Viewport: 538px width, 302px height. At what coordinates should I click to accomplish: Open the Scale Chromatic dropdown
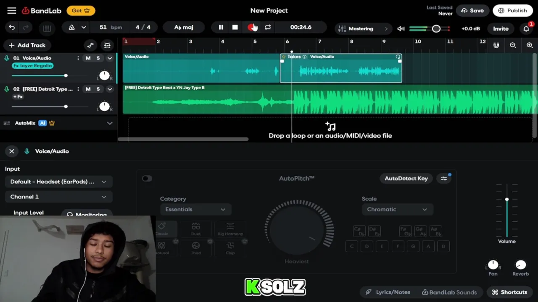[397, 209]
